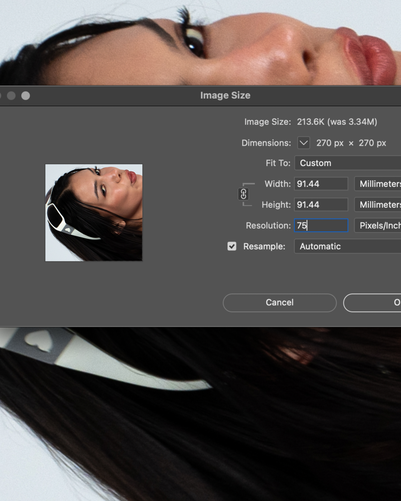Open the Dimensions units dropdown arrow

coord(304,143)
